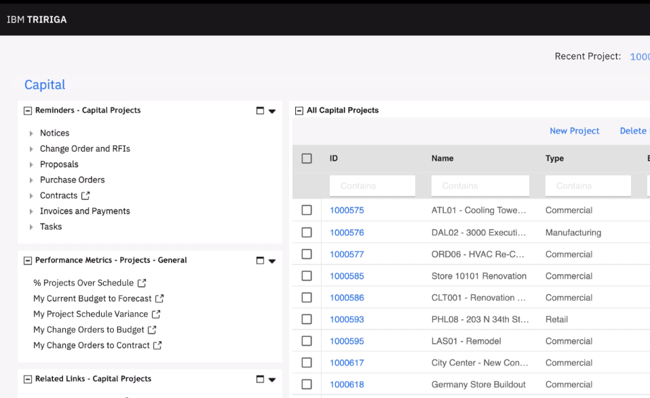Open My Current Budget to Forecast metric
650x398 pixels.
click(92, 298)
